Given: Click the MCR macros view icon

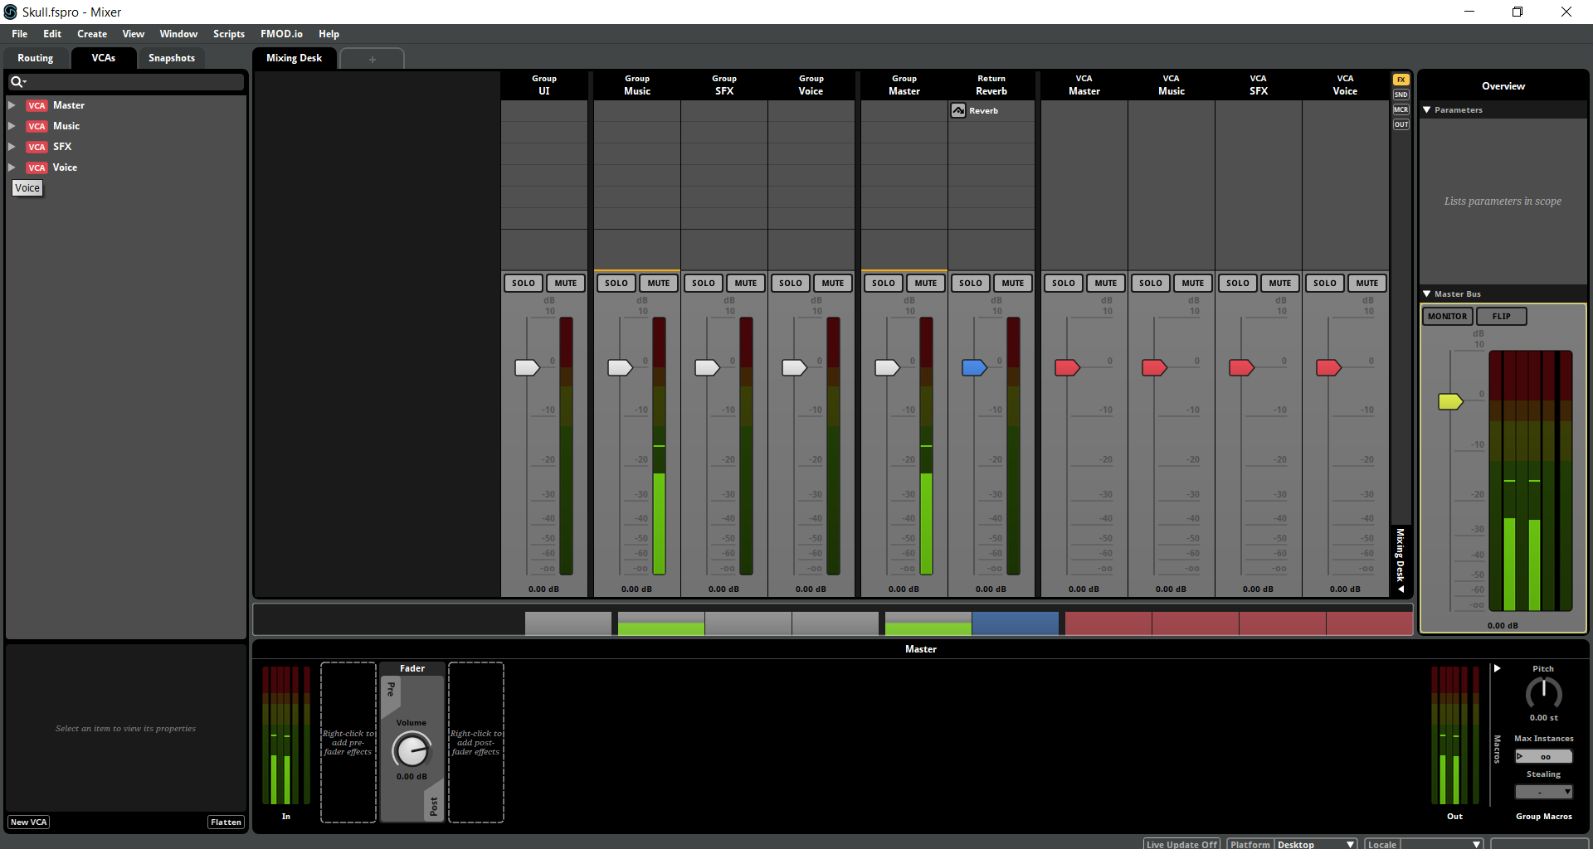Looking at the screenshot, I should (x=1401, y=109).
